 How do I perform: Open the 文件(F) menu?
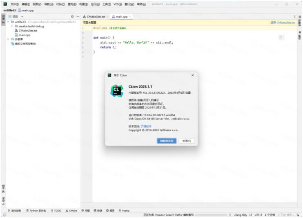pyautogui.click(x=14, y=4)
